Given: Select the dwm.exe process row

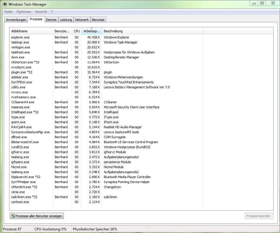Looking at the screenshot, I should click(106, 57).
